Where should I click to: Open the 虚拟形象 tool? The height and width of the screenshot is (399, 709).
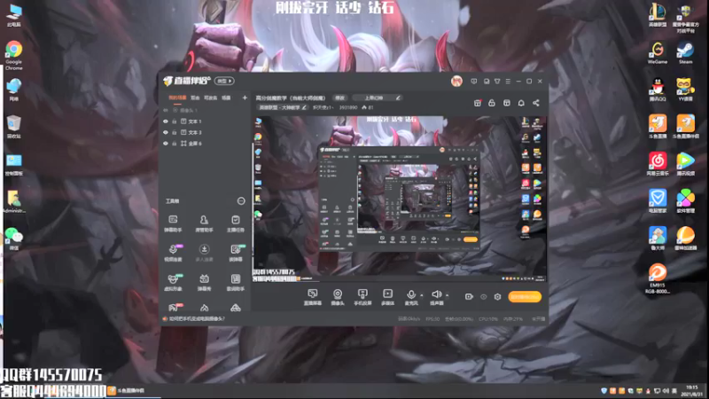[x=173, y=282]
